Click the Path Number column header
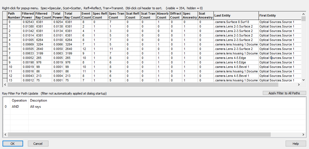This screenshot has height=149, width=309. [14, 15]
